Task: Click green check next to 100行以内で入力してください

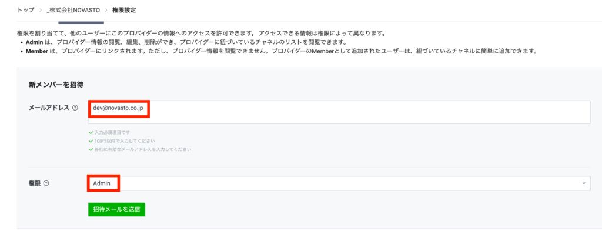Action: click(x=91, y=141)
